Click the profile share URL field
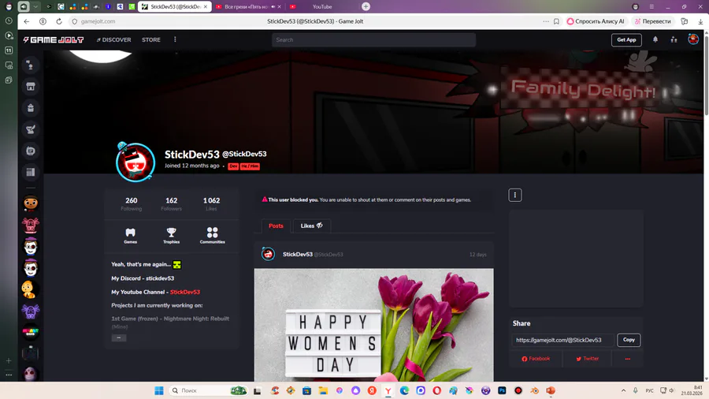This screenshot has width=709, height=399. [x=563, y=340]
